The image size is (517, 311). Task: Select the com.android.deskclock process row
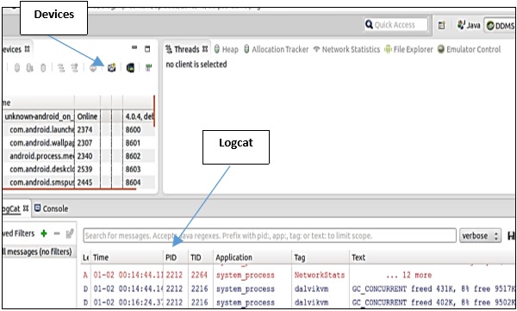point(78,169)
